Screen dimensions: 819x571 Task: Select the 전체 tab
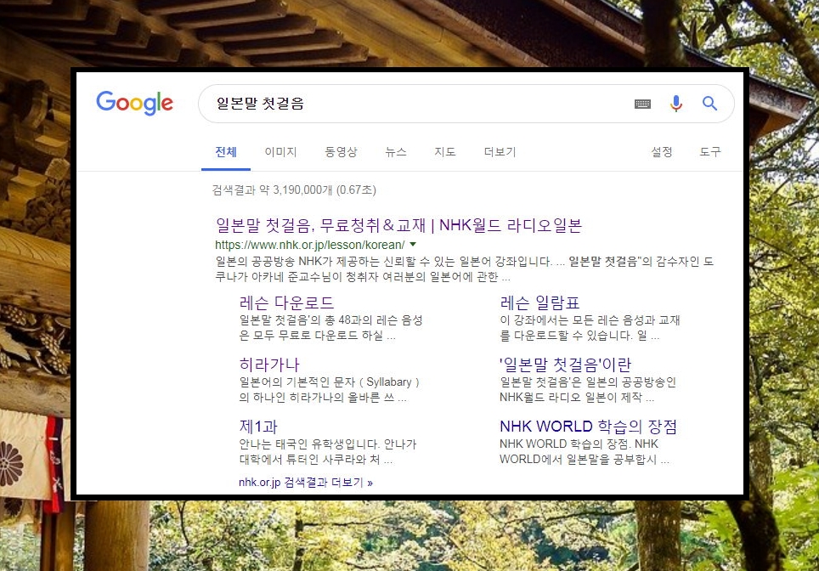click(226, 152)
